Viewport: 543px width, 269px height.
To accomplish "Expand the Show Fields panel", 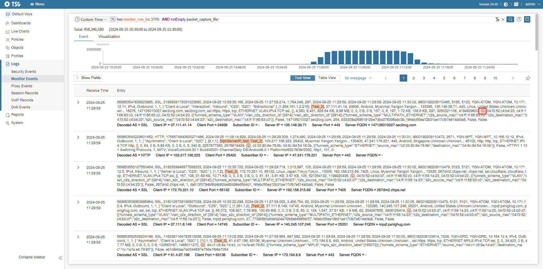I will pos(88,78).
